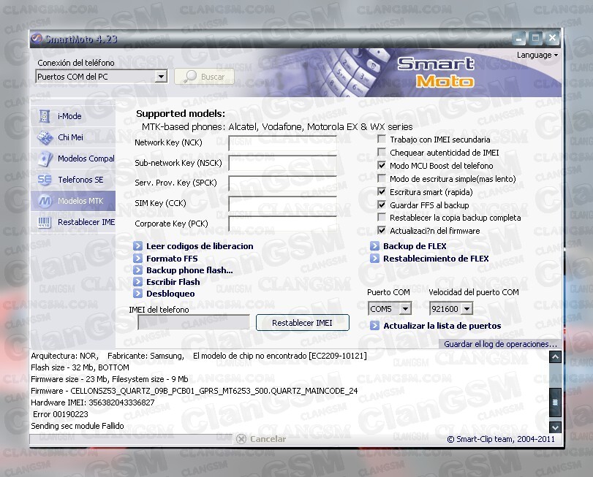This screenshot has height=477, width=593.
Task: Enable Modo de escritura simple checkbox
Action: (x=382, y=179)
